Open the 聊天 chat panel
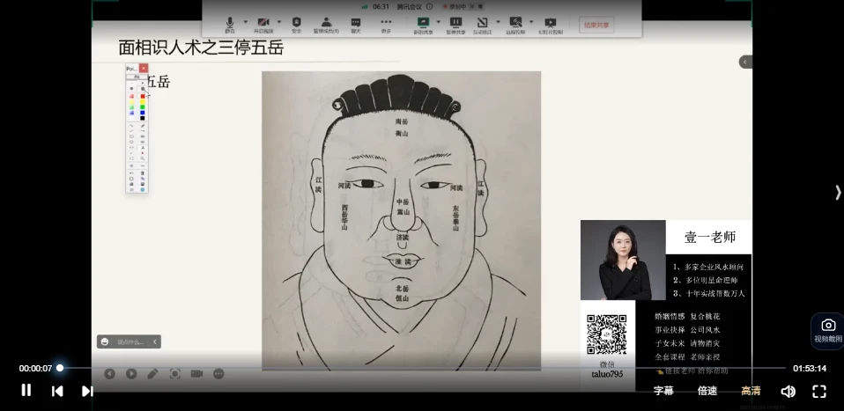Image resolution: width=844 pixels, height=411 pixels. pyautogui.click(x=356, y=24)
